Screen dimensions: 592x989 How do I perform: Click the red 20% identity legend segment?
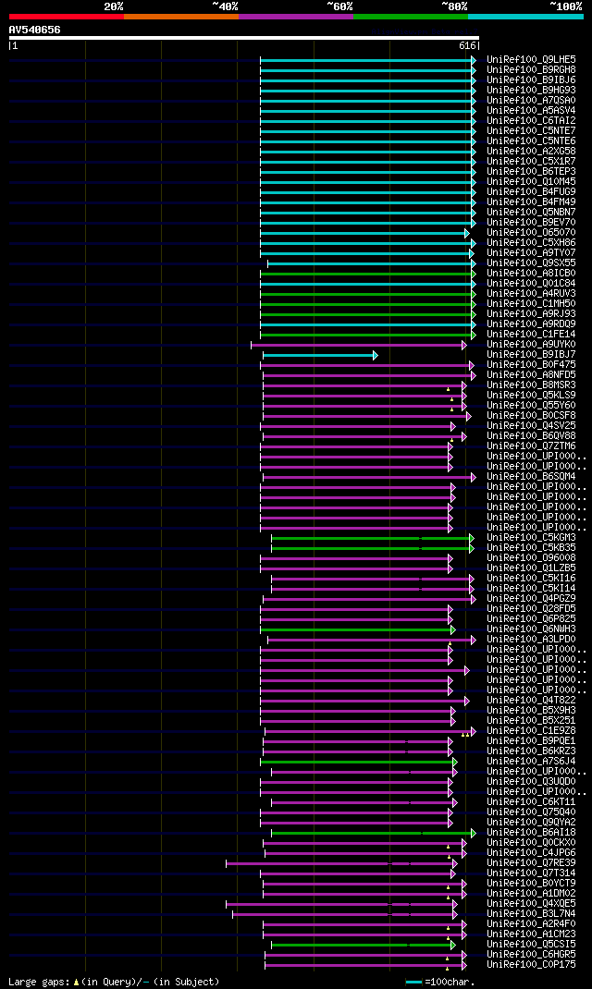[67, 17]
